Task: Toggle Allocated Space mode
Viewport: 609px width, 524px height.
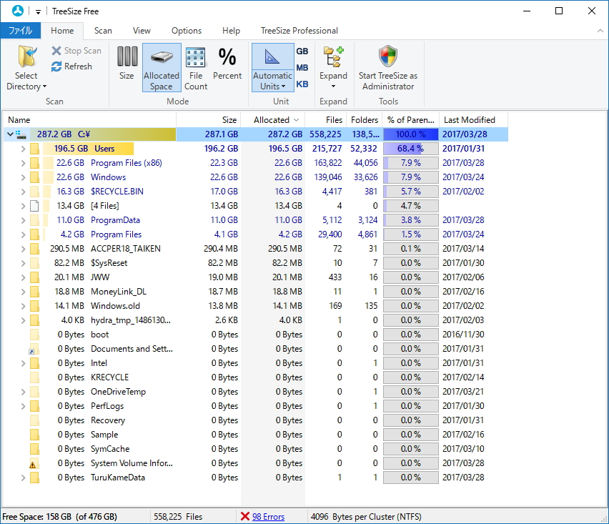Action: (162, 68)
